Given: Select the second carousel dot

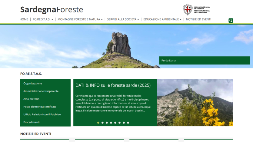Looking at the screenshot, I should pos(102,123).
